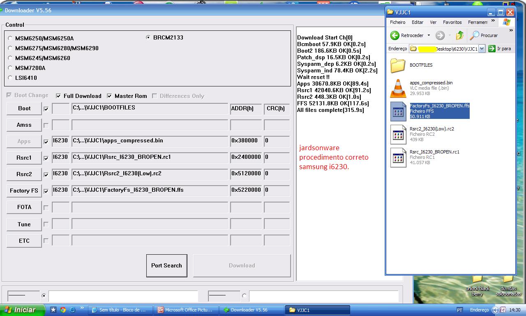The image size is (526, 316).
Task: Select the apps_compressed.bin VLC cone icon
Action: (x=397, y=88)
